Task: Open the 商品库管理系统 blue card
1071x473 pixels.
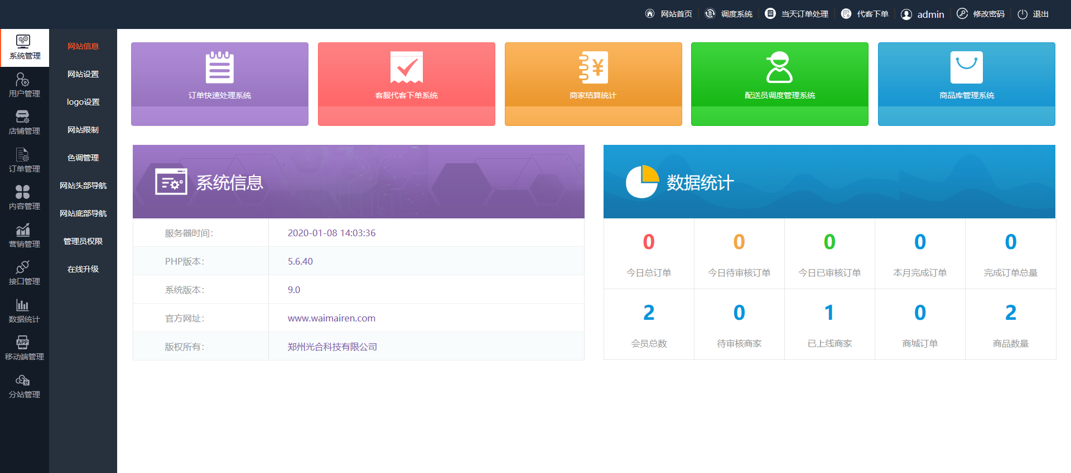Action: [x=966, y=84]
